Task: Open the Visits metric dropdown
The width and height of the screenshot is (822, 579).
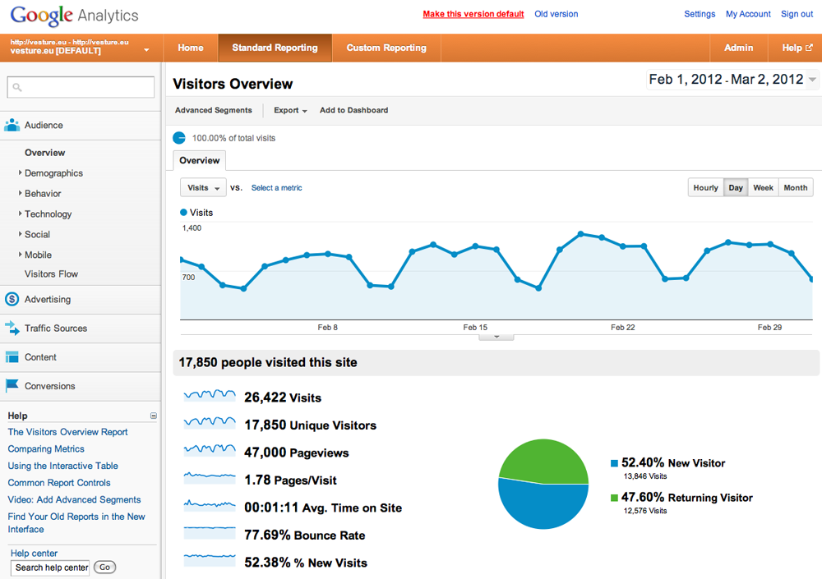Action: [203, 188]
